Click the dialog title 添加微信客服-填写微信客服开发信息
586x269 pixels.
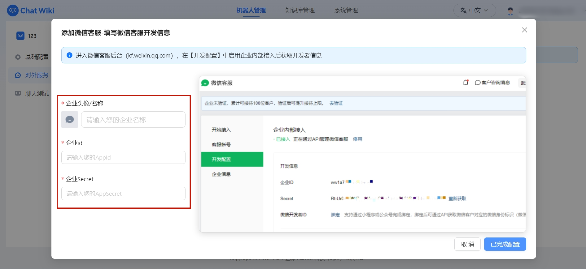(x=116, y=33)
